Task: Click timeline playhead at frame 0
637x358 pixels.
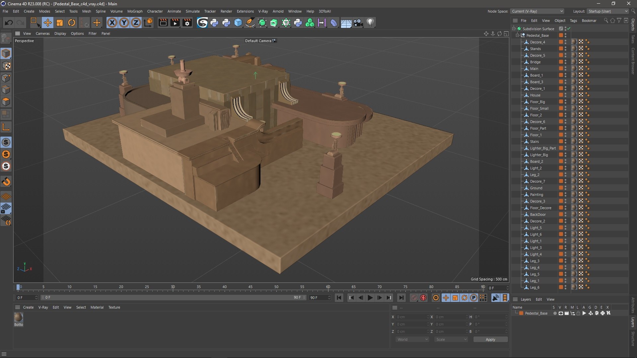Action: (x=18, y=287)
